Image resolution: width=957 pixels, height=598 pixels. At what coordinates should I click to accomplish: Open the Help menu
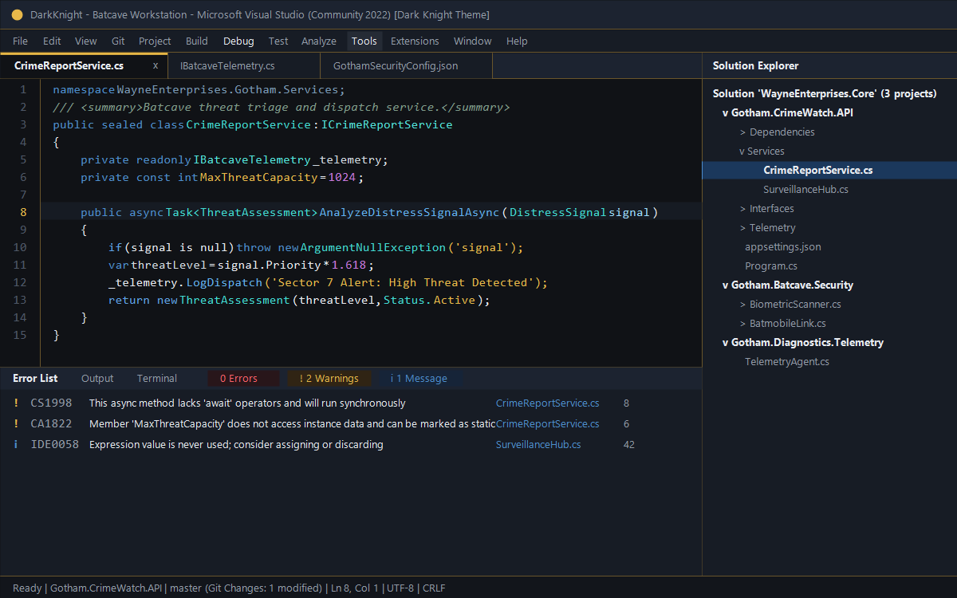517,41
